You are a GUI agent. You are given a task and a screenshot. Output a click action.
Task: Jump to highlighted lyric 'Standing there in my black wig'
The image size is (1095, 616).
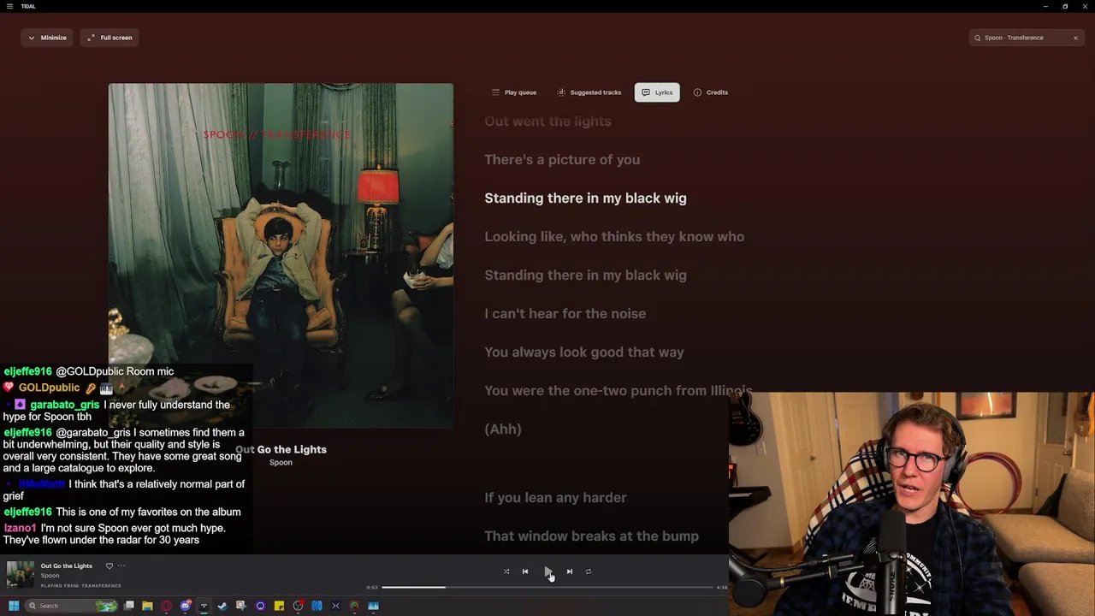pyautogui.click(x=585, y=198)
